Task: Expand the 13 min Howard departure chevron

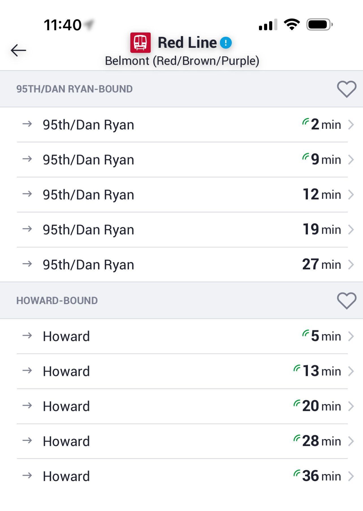Action: [x=351, y=371]
